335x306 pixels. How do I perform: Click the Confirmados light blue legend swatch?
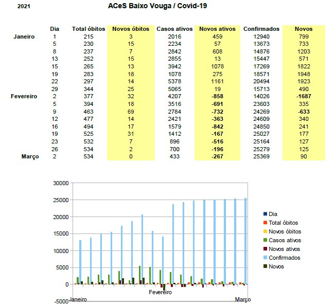(265, 258)
